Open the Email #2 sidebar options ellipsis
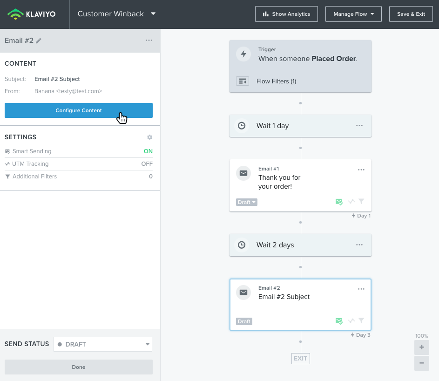 coord(149,41)
